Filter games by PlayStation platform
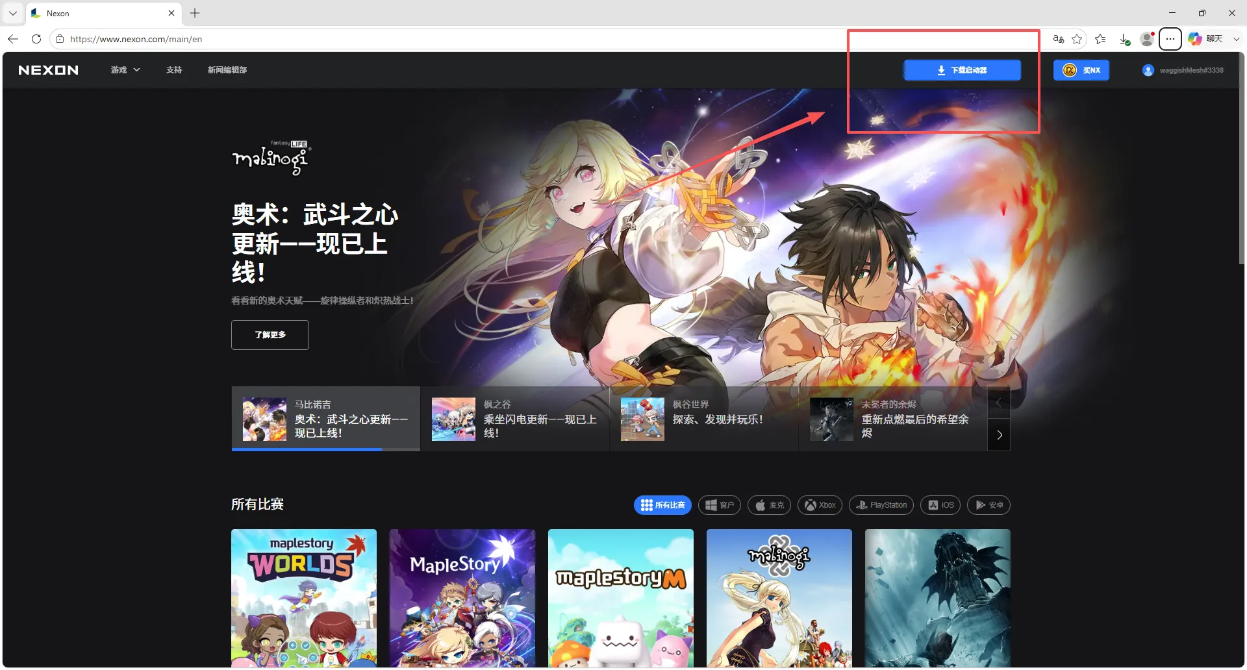Image resolution: width=1247 pixels, height=670 pixels. click(x=881, y=505)
